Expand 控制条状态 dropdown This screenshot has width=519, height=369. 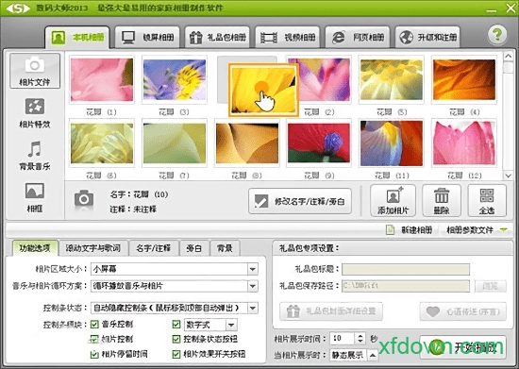click(x=253, y=308)
